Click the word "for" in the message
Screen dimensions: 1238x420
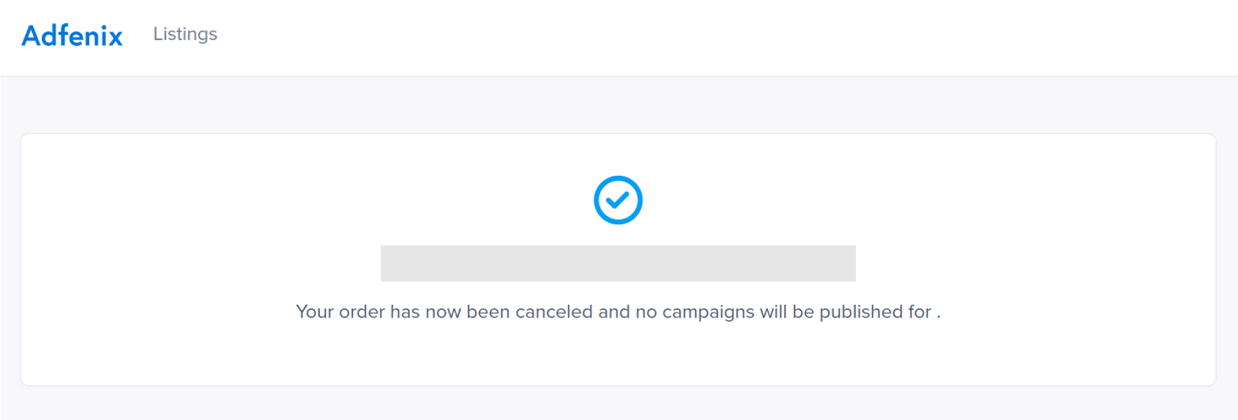tap(919, 312)
